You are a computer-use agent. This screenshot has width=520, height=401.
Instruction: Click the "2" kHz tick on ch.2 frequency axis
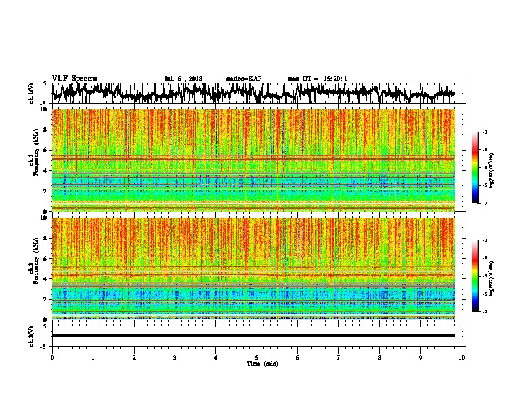point(45,299)
